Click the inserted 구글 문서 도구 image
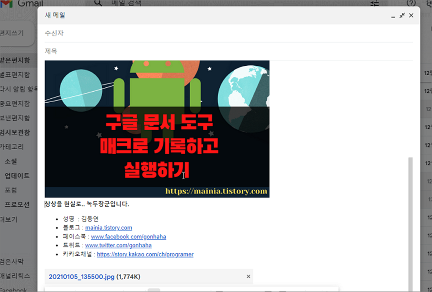Viewport: 432px width, 292px height. point(157,129)
